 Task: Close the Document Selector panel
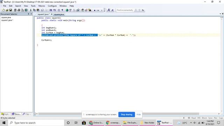coord(31,14)
